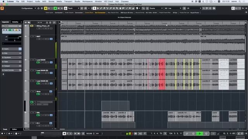Select the Glue tool
Screen dimensions: 248x139
pos(110,8)
